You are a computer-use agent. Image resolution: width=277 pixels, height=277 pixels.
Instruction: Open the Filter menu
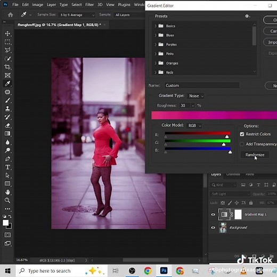pyautogui.click(x=89, y=5)
